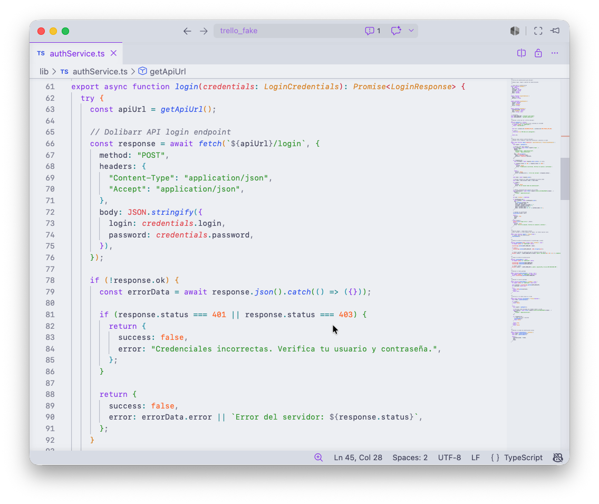Click the fetch call on line 66
Viewport: 599px width, 504px height.
pyautogui.click(x=210, y=144)
